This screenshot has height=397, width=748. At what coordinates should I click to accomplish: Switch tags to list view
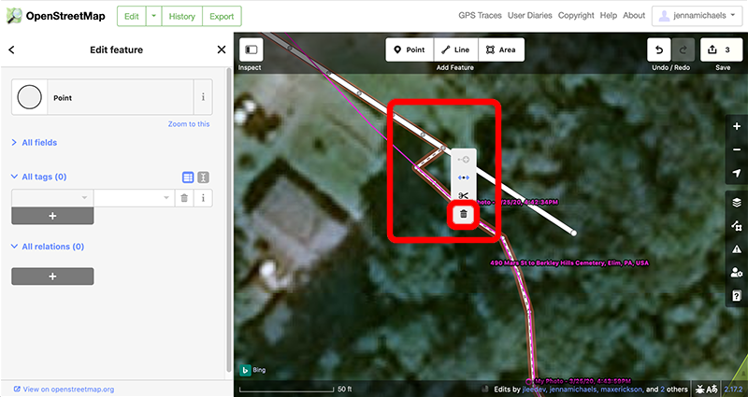click(x=188, y=177)
